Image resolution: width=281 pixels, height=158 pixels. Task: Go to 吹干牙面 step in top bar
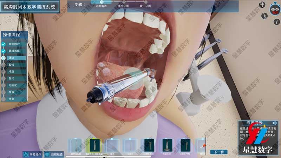145,6
